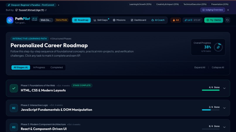The width and height of the screenshot is (236, 132).
Task: Click the GitHub icon beside Touseef Ahmad
Action: [17, 10]
